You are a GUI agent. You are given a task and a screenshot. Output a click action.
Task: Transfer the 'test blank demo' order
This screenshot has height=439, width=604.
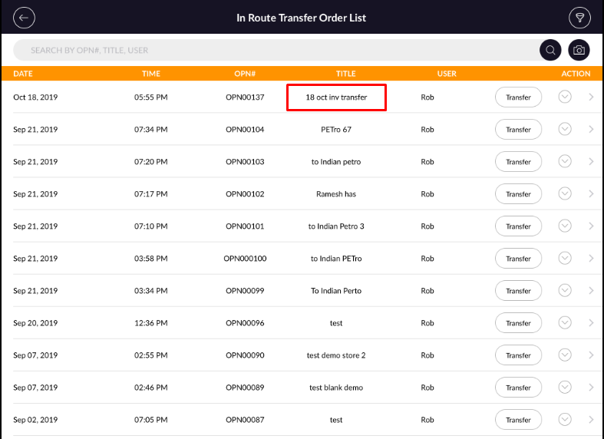click(x=518, y=388)
